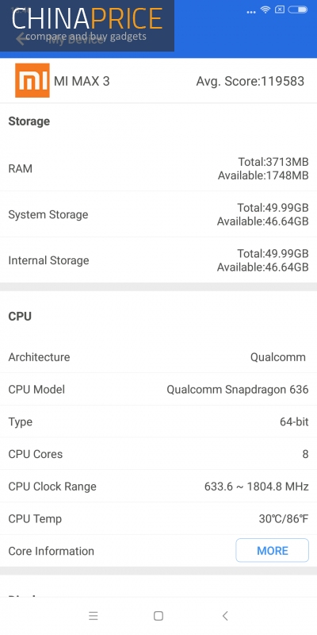The image size is (317, 635).
Task: Select the CPU Model row
Action: coord(158,389)
